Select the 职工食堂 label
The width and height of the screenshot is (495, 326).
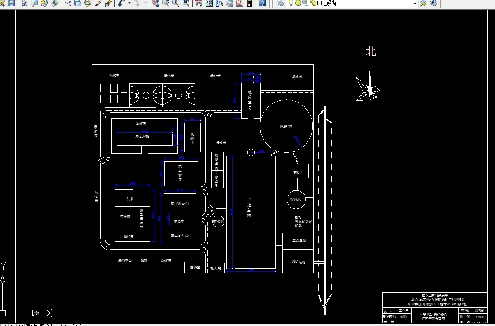pos(180,173)
